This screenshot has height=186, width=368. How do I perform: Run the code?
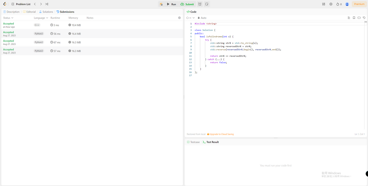(x=171, y=4)
